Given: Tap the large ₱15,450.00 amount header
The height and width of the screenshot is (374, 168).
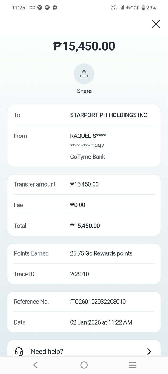Looking at the screenshot, I should click(84, 46).
